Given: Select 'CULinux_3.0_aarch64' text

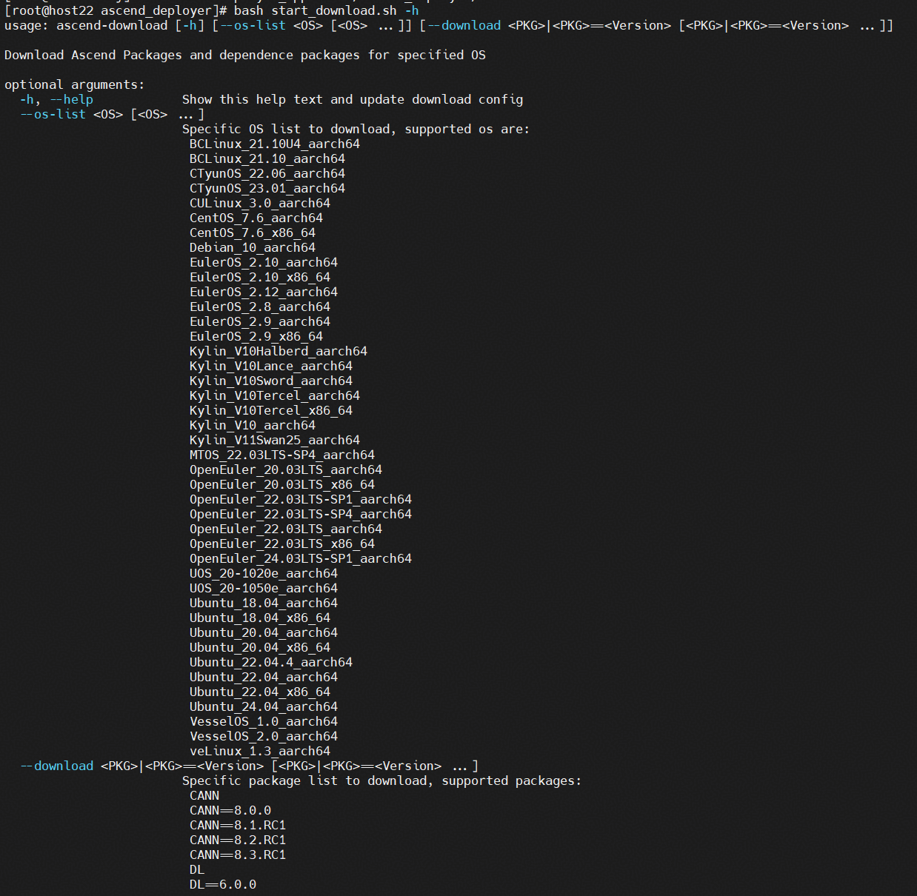Looking at the screenshot, I should point(260,203).
